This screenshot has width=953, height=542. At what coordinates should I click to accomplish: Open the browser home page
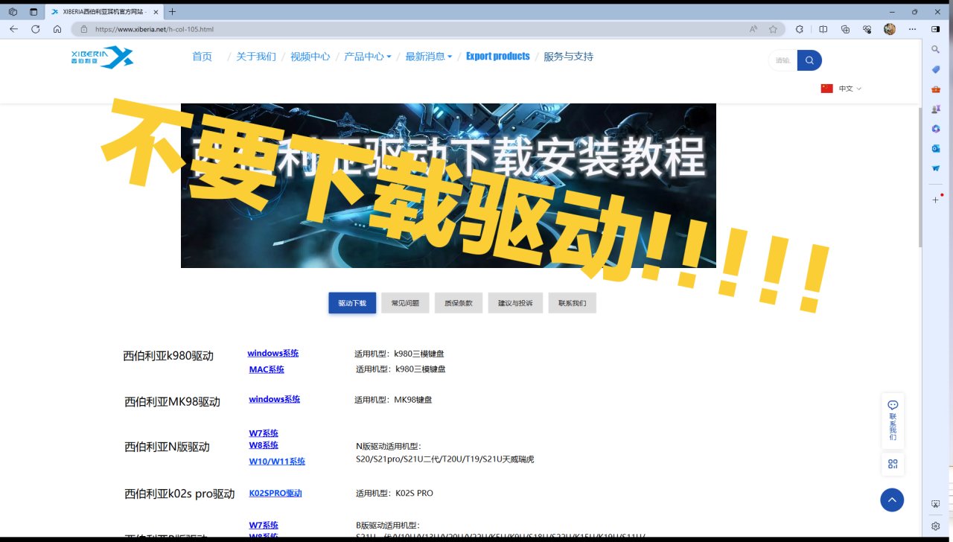coord(57,29)
